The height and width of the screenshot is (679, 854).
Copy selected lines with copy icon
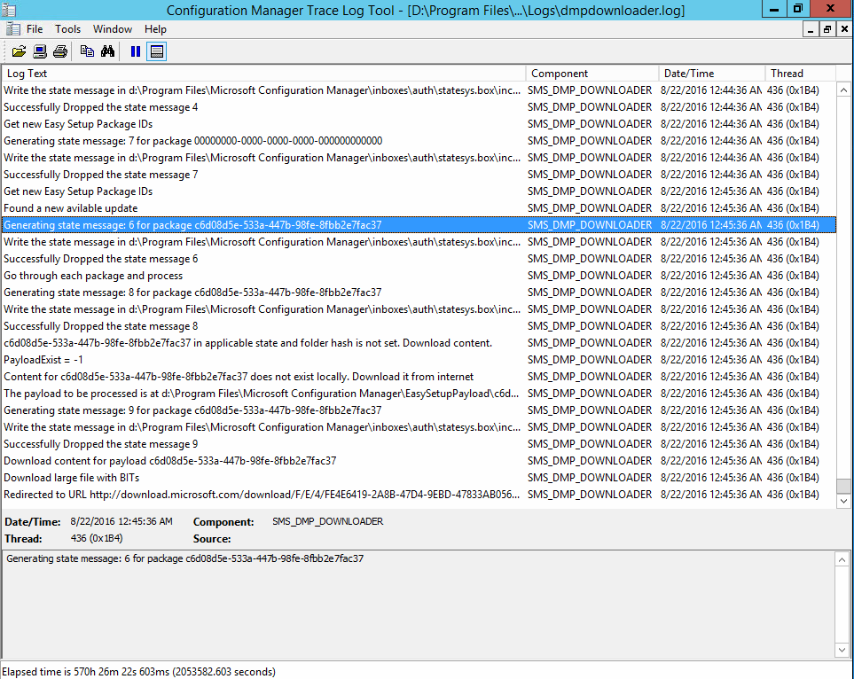pos(87,51)
